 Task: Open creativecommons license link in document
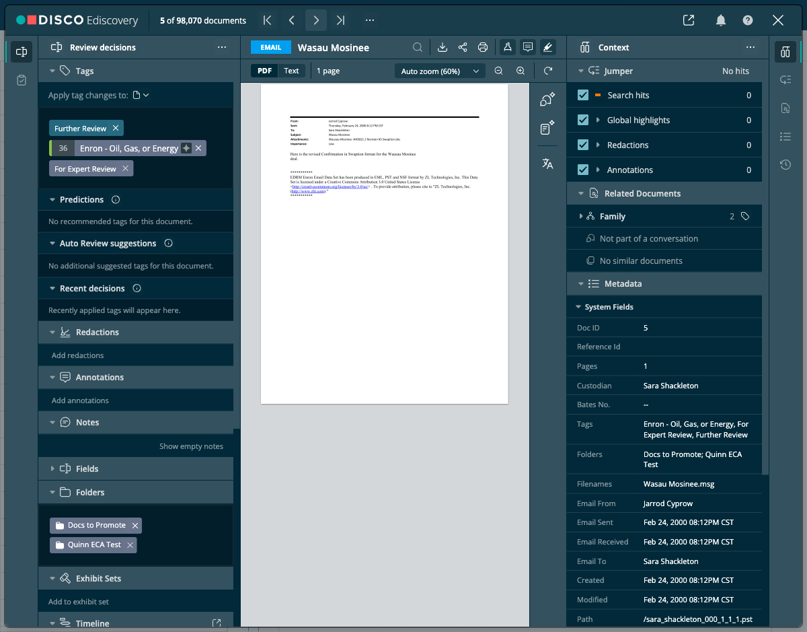330,186
